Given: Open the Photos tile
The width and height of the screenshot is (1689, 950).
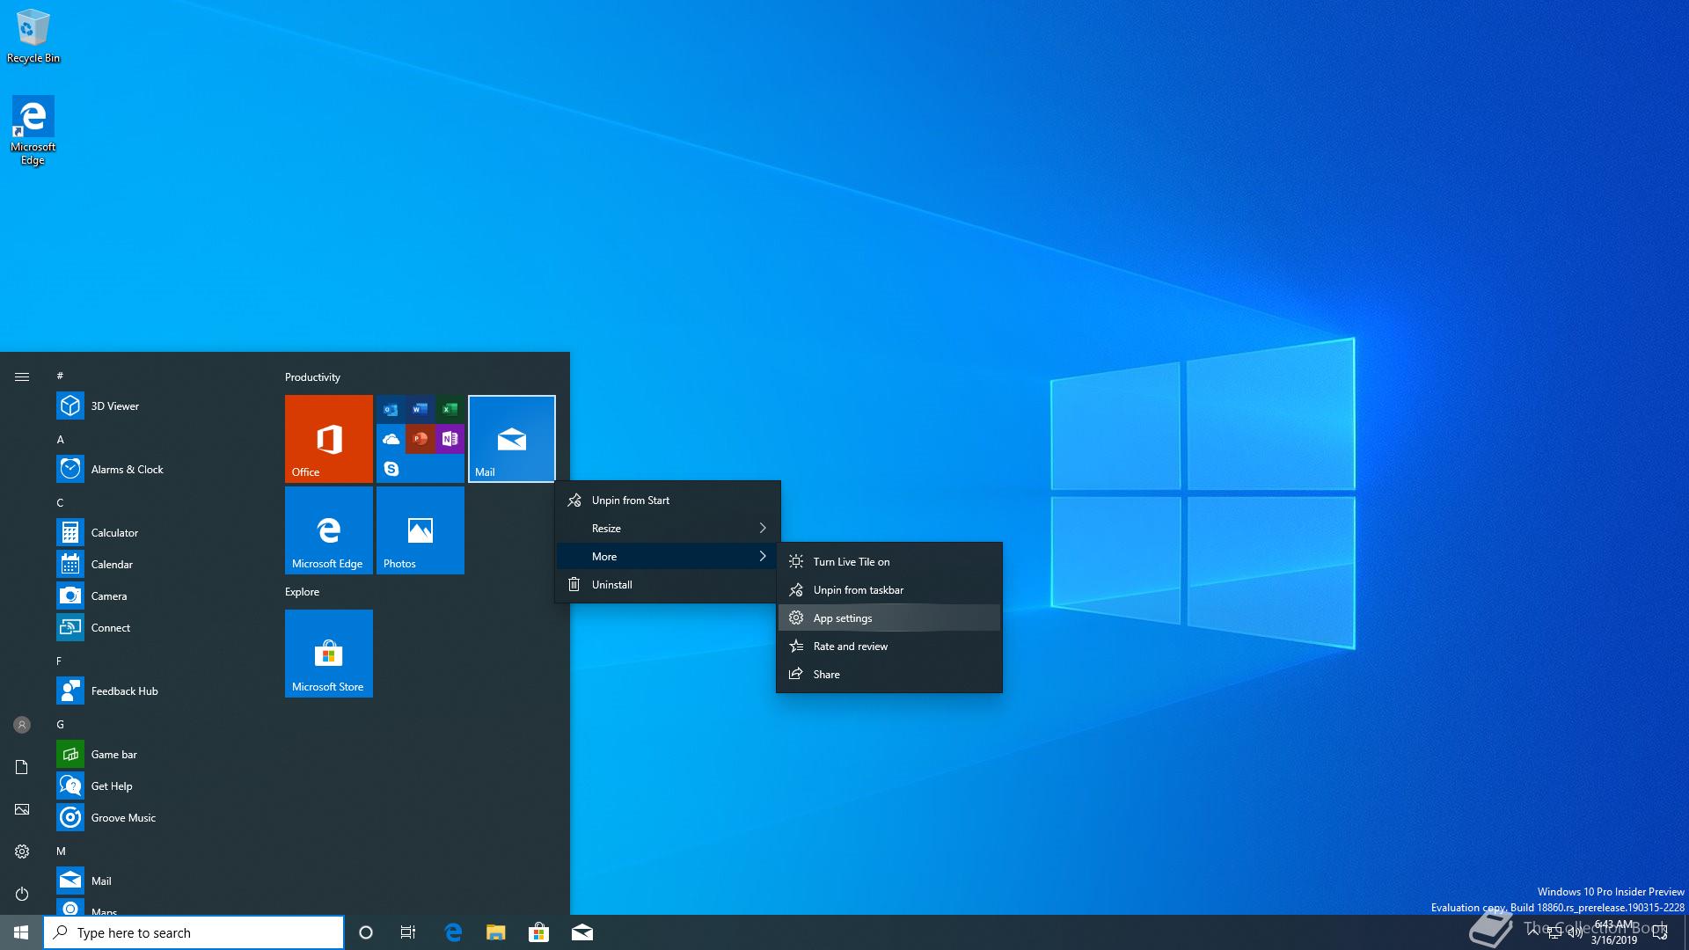Looking at the screenshot, I should 420,530.
